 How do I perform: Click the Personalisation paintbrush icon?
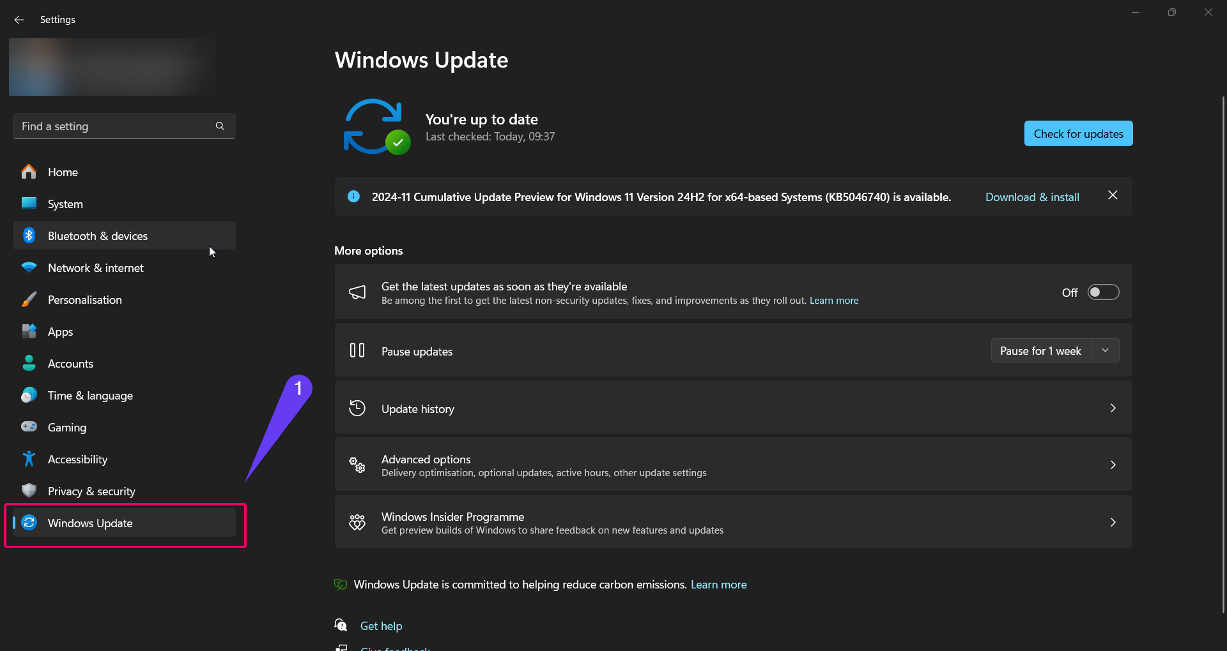(29, 299)
